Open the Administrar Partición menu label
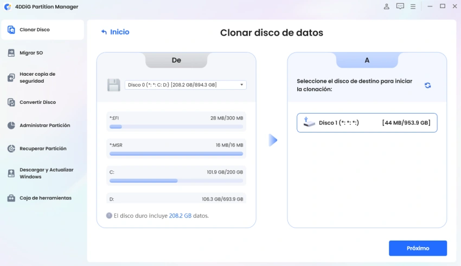Screen dimensions: 461x266 44,125
